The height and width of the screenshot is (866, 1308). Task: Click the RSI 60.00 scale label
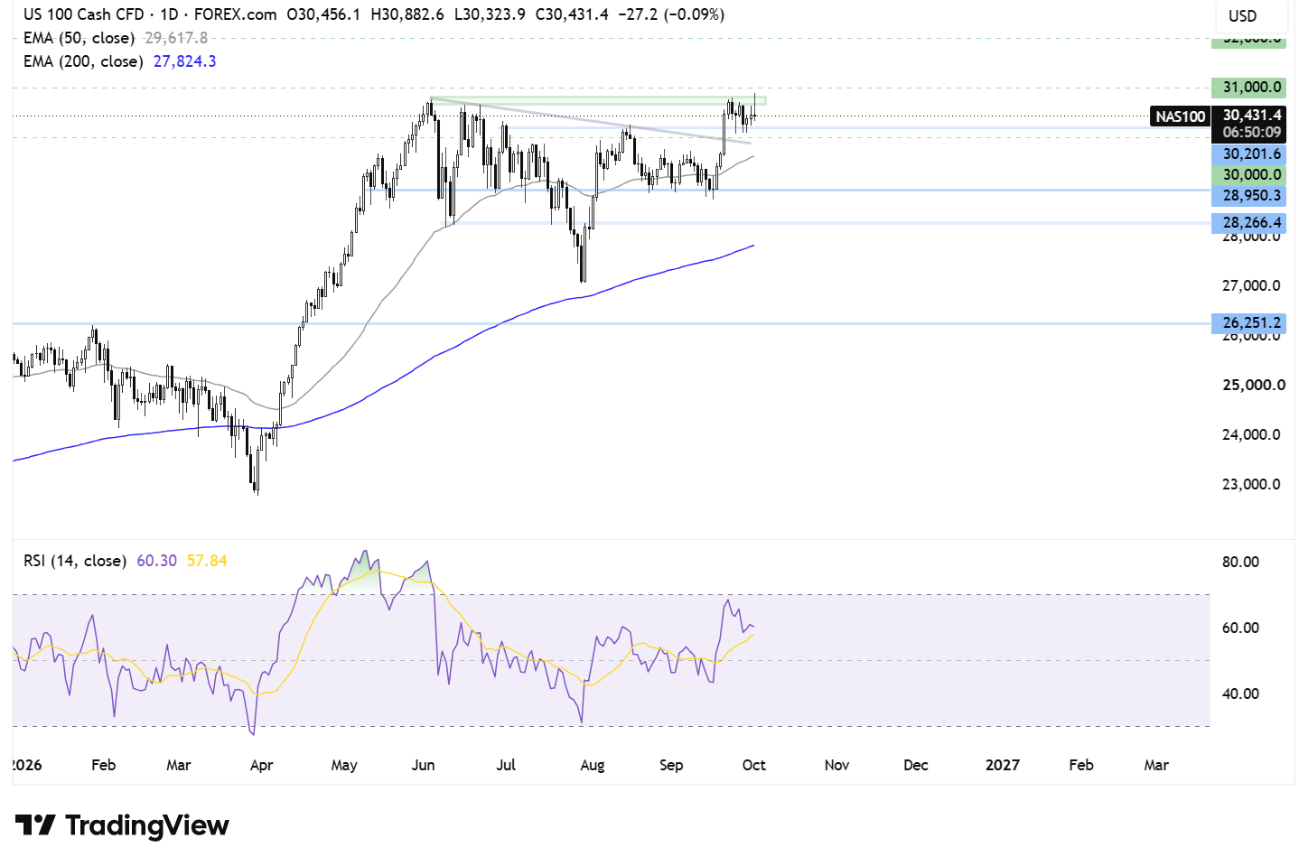[1240, 628]
